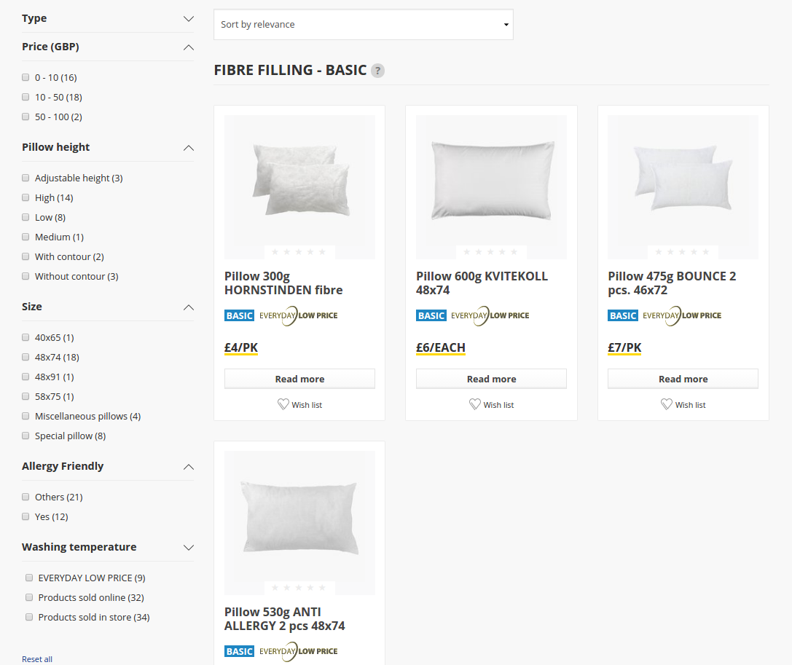Check Allergy Friendly Others option

tap(26, 497)
